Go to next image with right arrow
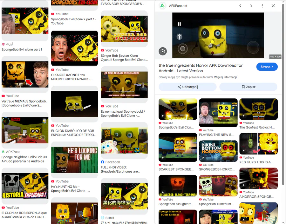The image size is (286, 224). pyautogui.click(x=251, y=6)
